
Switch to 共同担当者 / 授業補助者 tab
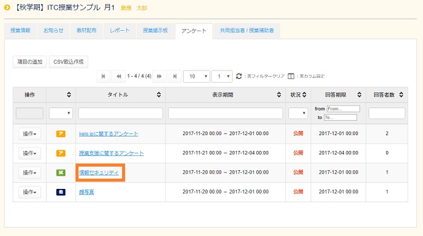[x=247, y=30]
